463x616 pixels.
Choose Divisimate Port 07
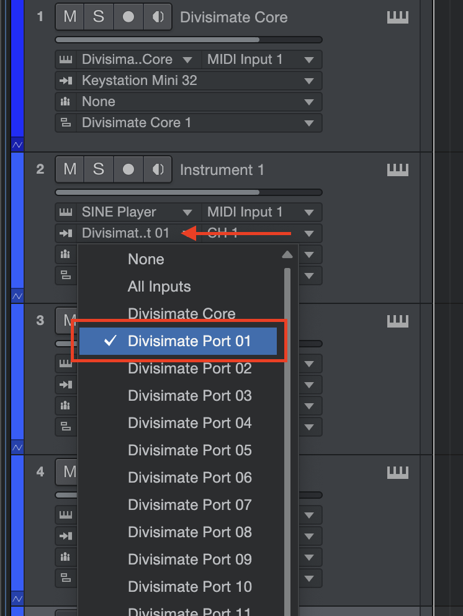point(178,505)
